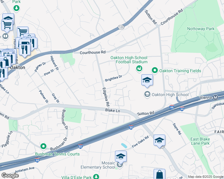224x179 pixels.
Task: Click the school marker above Oakton High School
Action: [x=147, y=81]
